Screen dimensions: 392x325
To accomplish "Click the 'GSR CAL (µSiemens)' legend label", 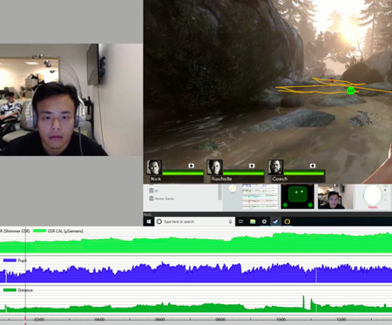I will click(x=65, y=231).
